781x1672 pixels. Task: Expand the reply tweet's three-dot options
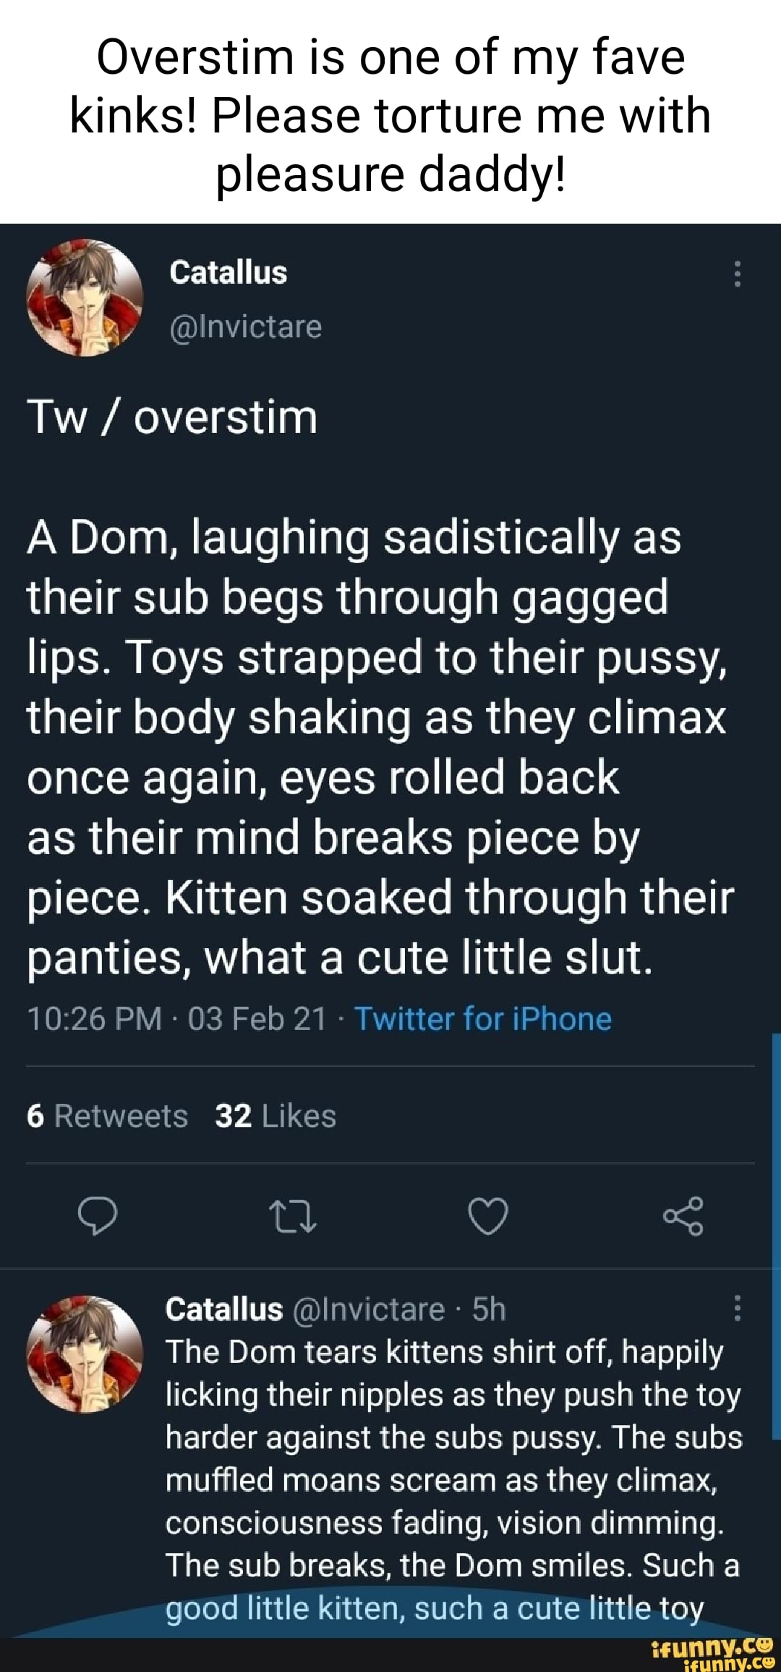737,1308
